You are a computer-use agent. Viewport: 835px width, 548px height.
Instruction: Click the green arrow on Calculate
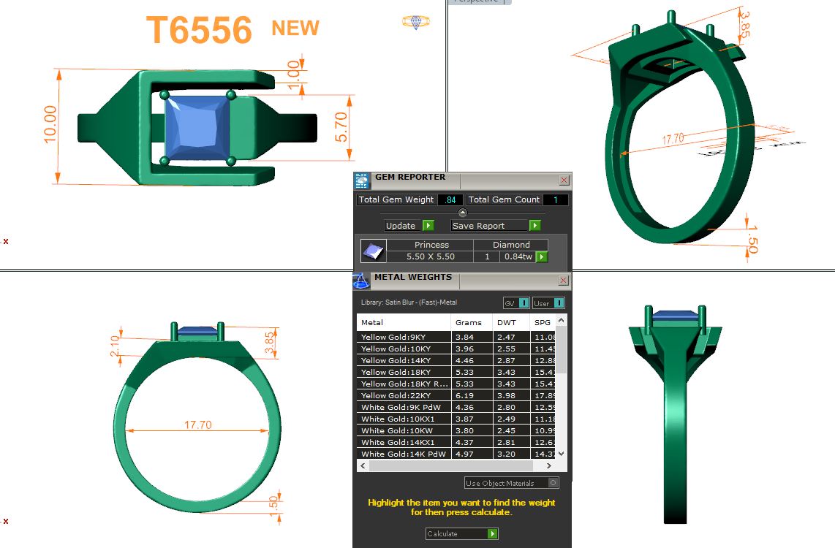click(x=493, y=533)
